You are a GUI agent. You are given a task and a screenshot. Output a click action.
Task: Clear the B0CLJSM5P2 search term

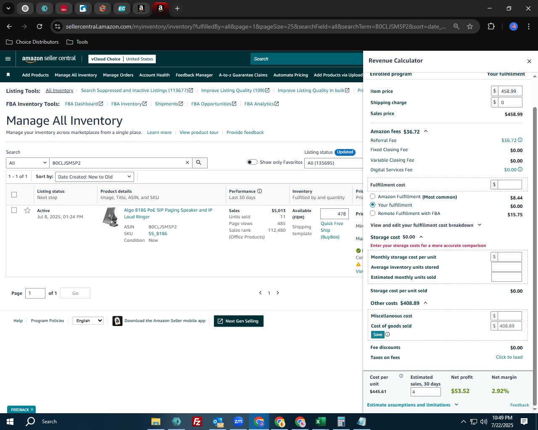(x=187, y=163)
